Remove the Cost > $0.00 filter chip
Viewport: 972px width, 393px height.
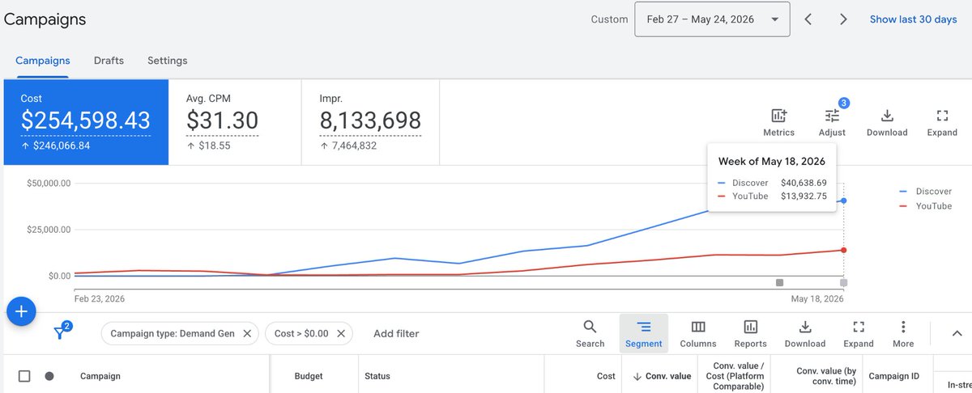click(341, 333)
